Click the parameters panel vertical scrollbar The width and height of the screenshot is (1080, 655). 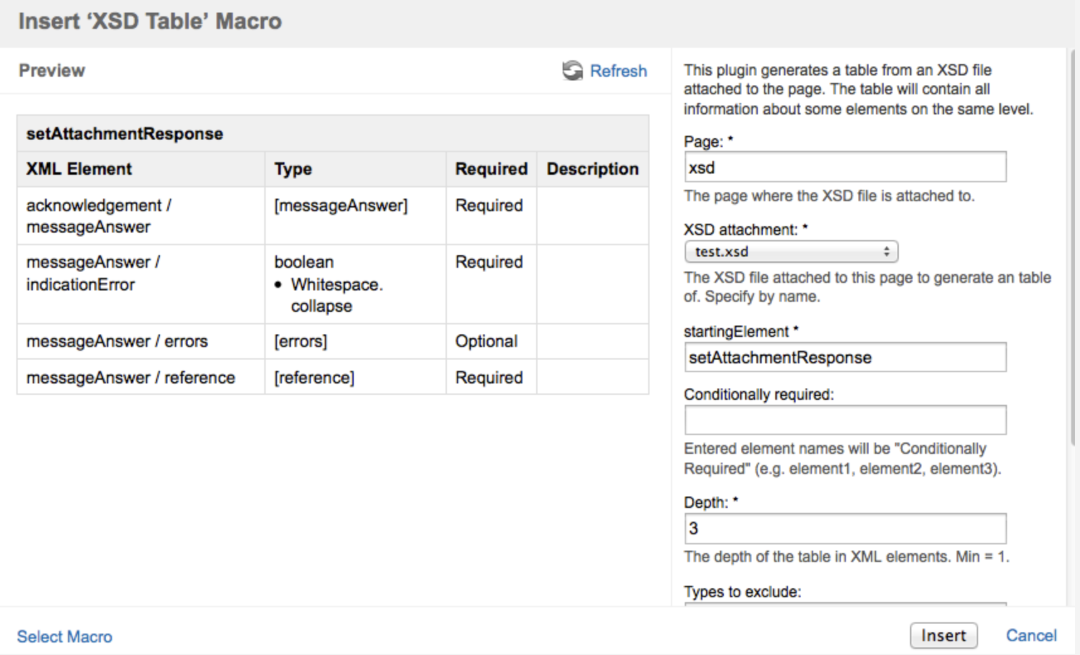tap(1073, 251)
